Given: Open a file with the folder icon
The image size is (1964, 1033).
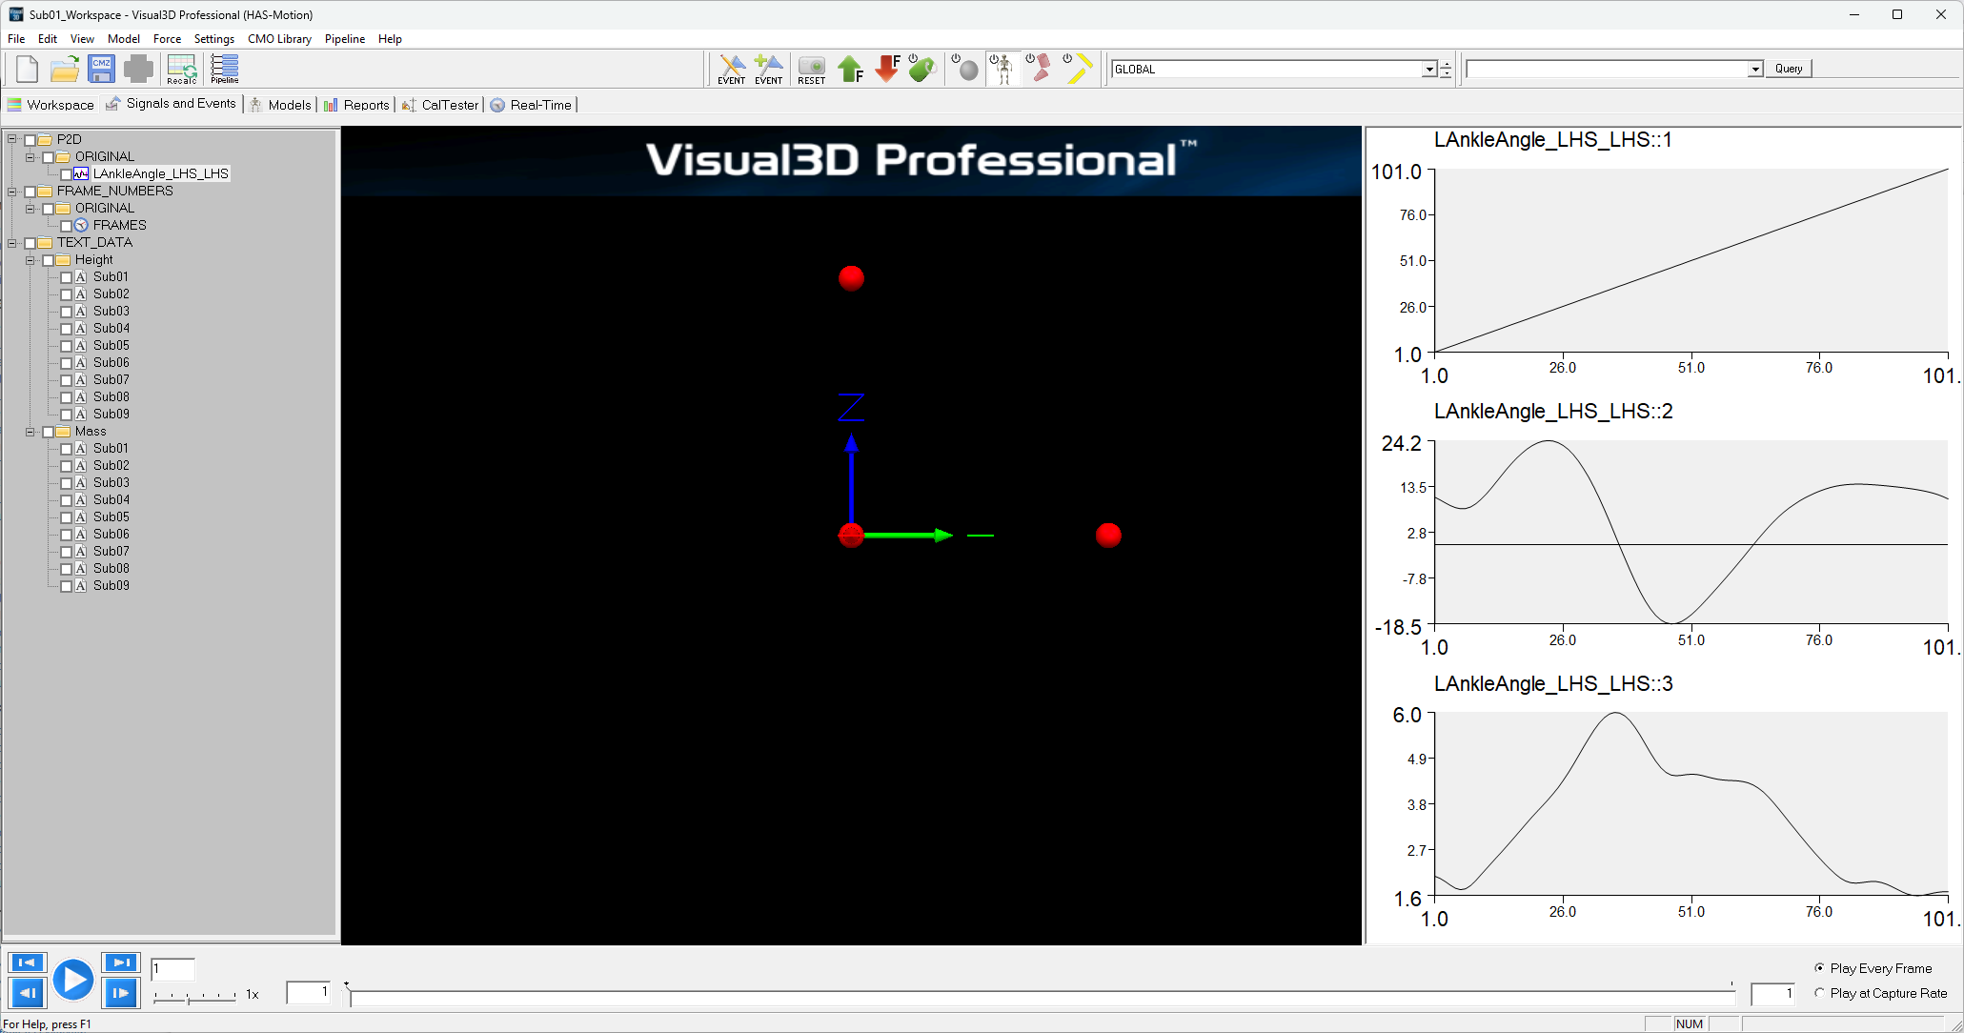Looking at the screenshot, I should 64,69.
